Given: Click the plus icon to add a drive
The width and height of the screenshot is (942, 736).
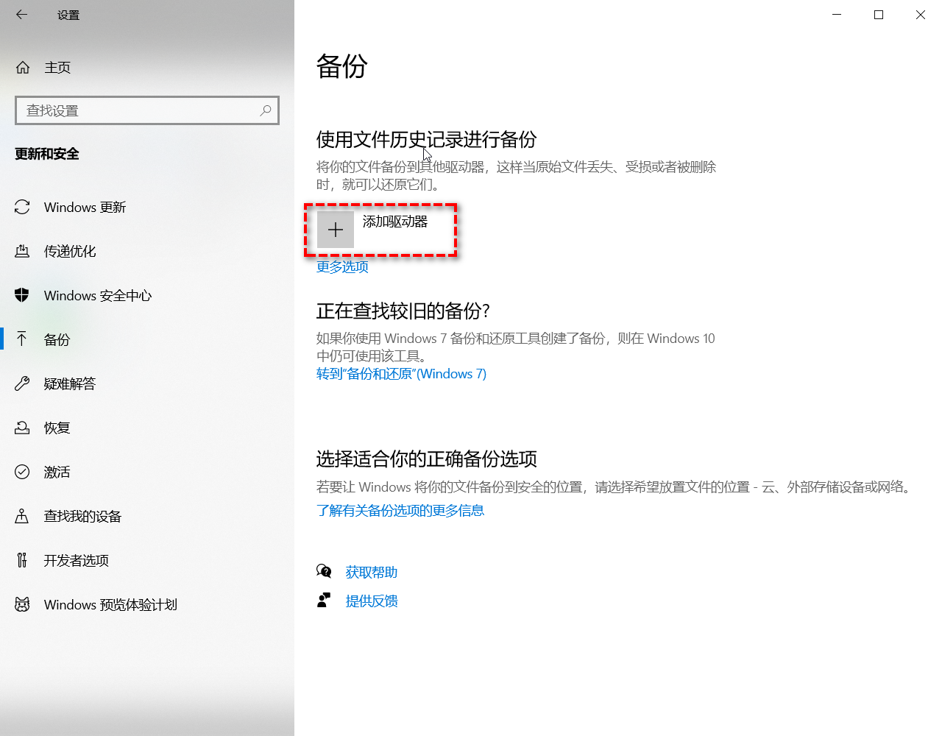Looking at the screenshot, I should [x=336, y=230].
